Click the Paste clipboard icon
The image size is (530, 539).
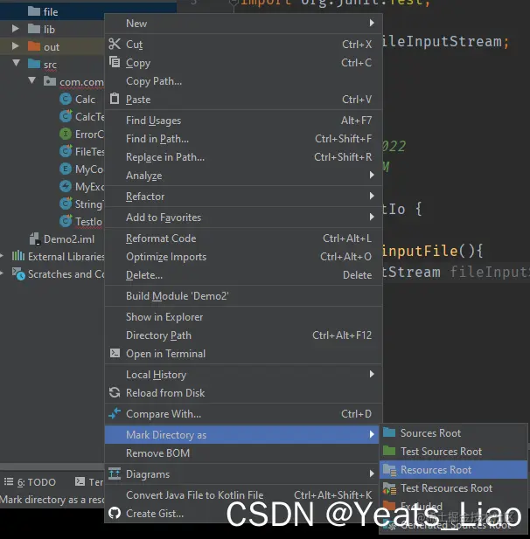tap(115, 99)
